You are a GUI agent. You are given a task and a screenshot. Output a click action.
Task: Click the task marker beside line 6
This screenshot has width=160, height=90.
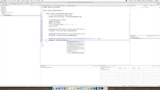(x=41, y=15)
